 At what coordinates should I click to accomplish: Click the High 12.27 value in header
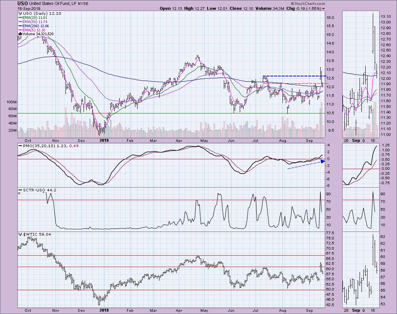(x=194, y=8)
